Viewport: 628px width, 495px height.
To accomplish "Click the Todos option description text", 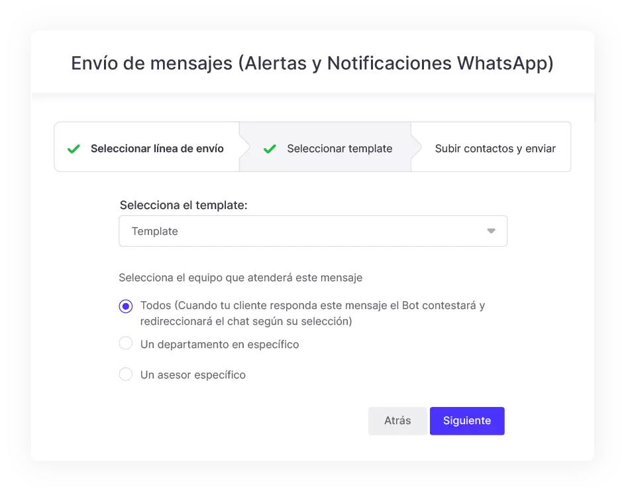I will (x=313, y=313).
